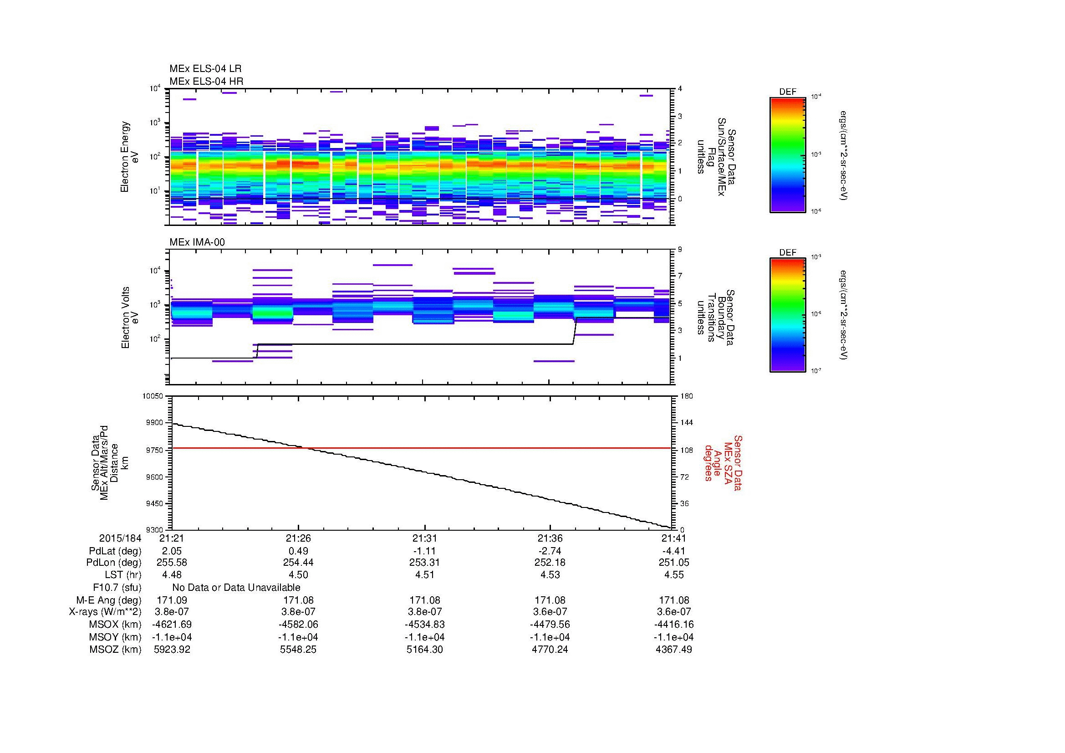1065x753 pixels.
Task: Click the MSOZ value '5923.92'
Action: [172, 650]
